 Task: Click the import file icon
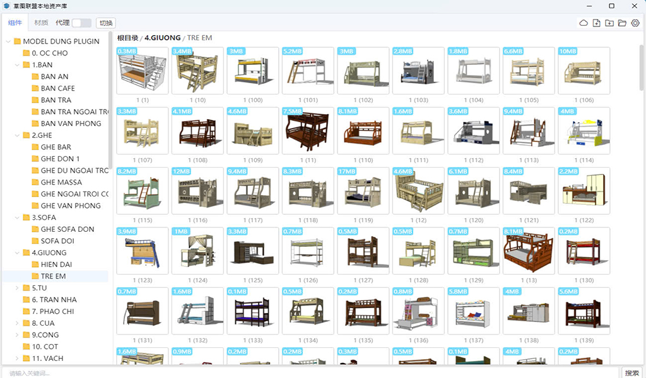point(596,23)
